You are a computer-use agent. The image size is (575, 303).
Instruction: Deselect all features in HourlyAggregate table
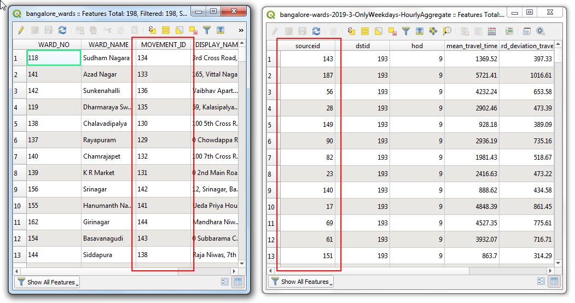tap(392, 32)
